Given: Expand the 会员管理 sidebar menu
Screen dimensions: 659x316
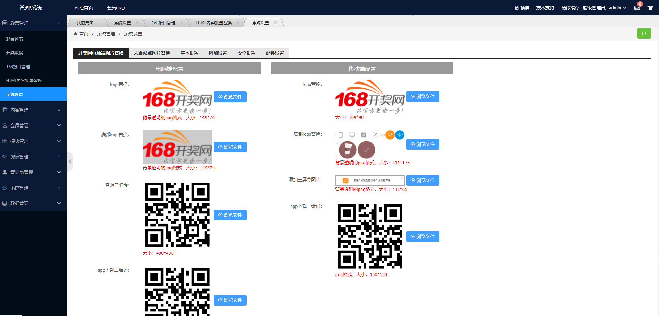Looking at the screenshot, I should (33, 125).
